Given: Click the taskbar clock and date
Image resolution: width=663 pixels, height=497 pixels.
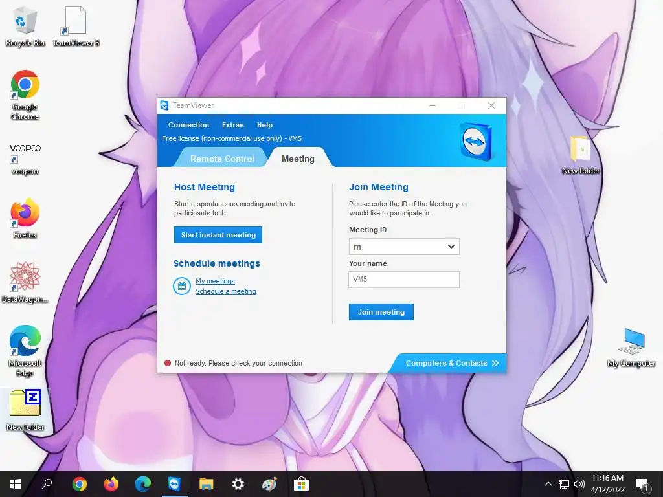Looking at the screenshot, I should (607, 484).
